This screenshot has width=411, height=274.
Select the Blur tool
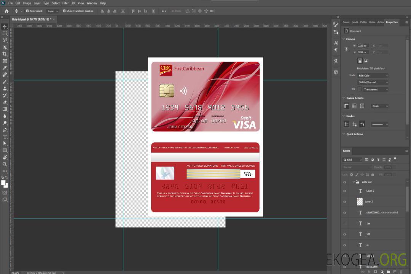(x=5, y=116)
